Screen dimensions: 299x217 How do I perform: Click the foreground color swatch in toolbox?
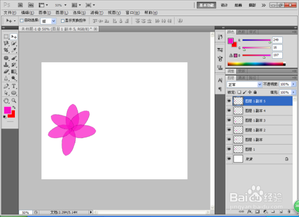pyautogui.click(x=7, y=110)
